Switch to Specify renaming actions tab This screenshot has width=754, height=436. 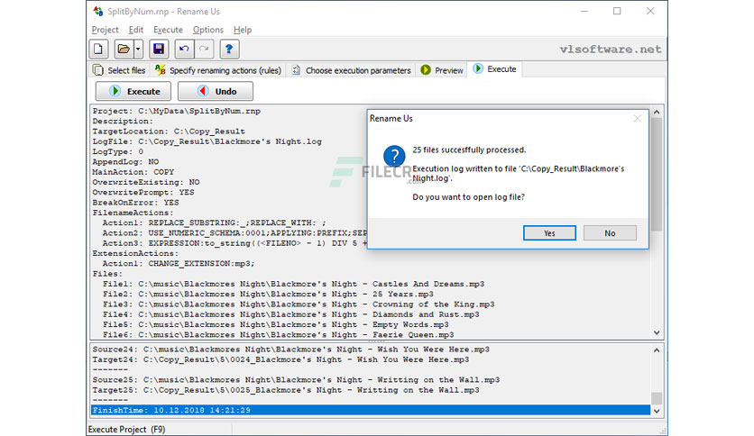click(x=218, y=70)
